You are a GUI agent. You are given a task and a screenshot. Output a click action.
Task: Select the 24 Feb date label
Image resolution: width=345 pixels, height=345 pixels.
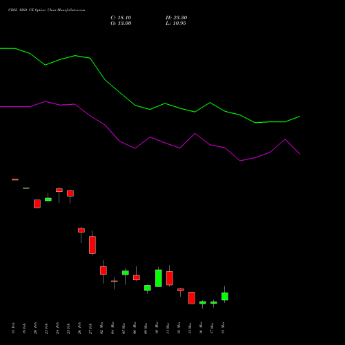pyautogui.click(x=57, y=328)
